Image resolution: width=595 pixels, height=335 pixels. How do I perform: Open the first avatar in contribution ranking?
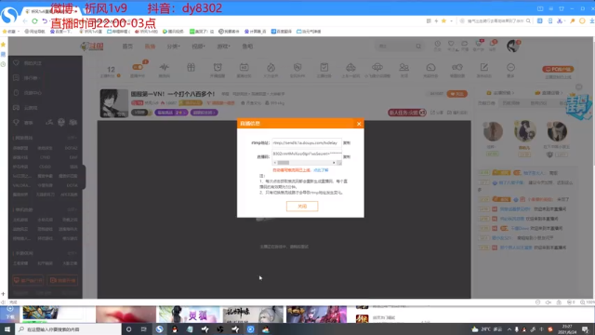point(493,131)
